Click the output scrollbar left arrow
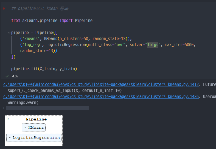 tap(4, 108)
